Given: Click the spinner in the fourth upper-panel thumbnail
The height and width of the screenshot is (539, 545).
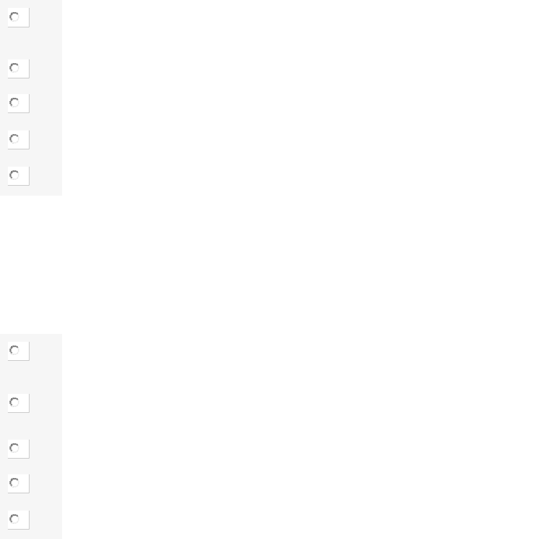Looking at the screenshot, I should (15, 139).
